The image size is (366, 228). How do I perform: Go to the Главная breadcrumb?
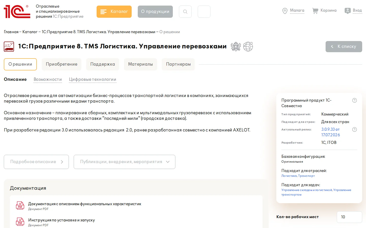[11, 32]
